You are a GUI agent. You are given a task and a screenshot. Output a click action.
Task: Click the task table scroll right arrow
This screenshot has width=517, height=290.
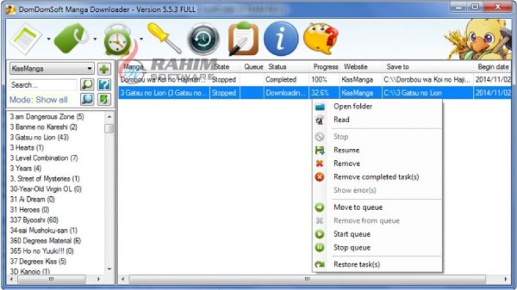click(506, 280)
